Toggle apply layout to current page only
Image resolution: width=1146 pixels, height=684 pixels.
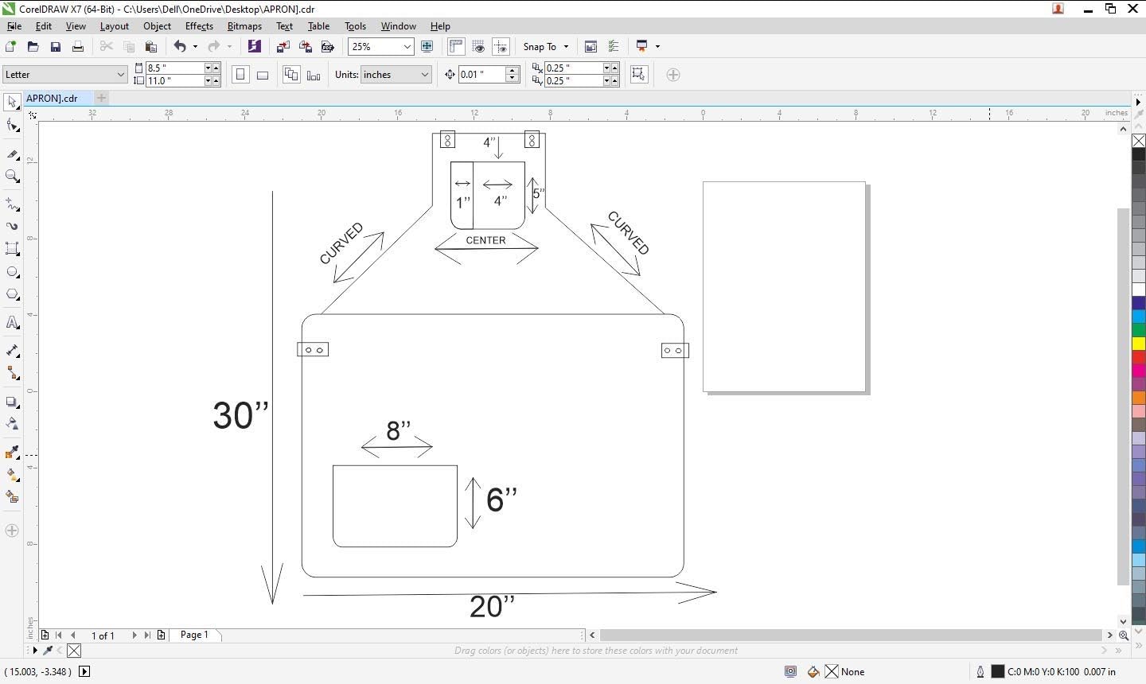click(x=314, y=75)
